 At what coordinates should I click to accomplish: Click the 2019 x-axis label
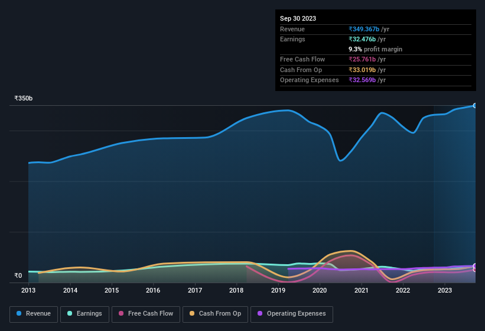(278, 290)
